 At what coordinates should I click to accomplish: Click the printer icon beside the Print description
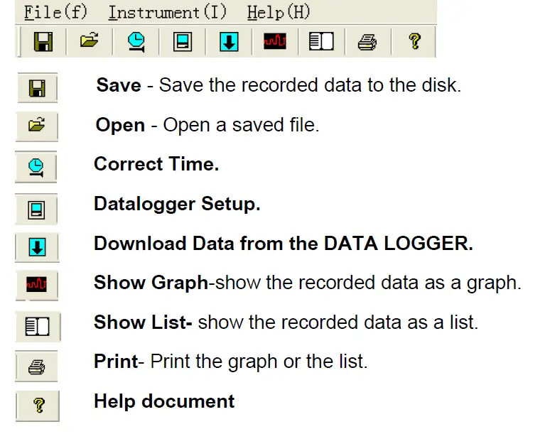tap(36, 367)
